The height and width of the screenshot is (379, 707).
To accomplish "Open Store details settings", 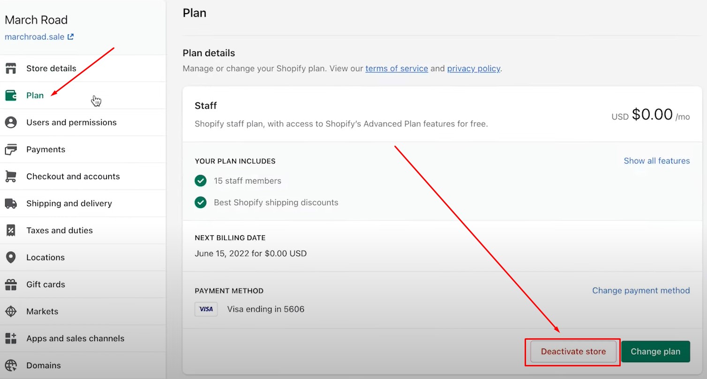I will (83, 68).
